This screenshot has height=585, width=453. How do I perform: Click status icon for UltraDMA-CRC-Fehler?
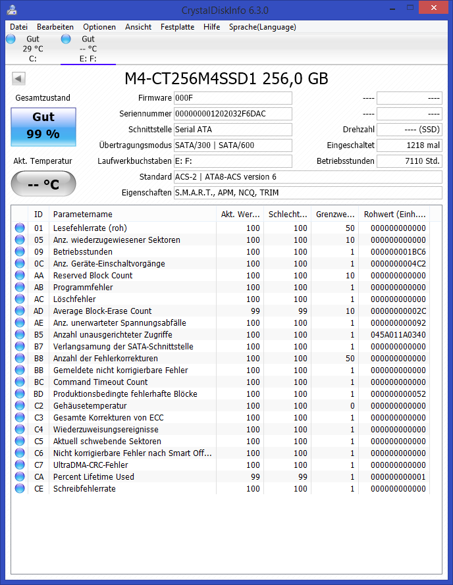(x=20, y=465)
